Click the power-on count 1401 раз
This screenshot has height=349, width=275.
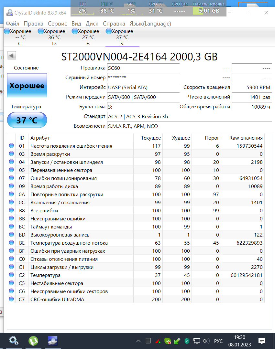coord(252,97)
